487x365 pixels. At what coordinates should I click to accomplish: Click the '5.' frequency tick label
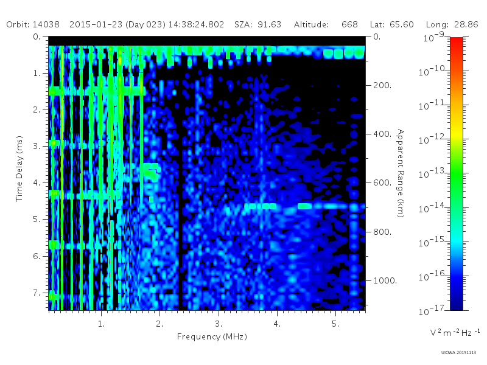tap(335, 324)
